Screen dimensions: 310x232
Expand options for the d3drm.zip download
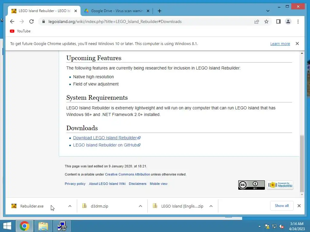140,206
